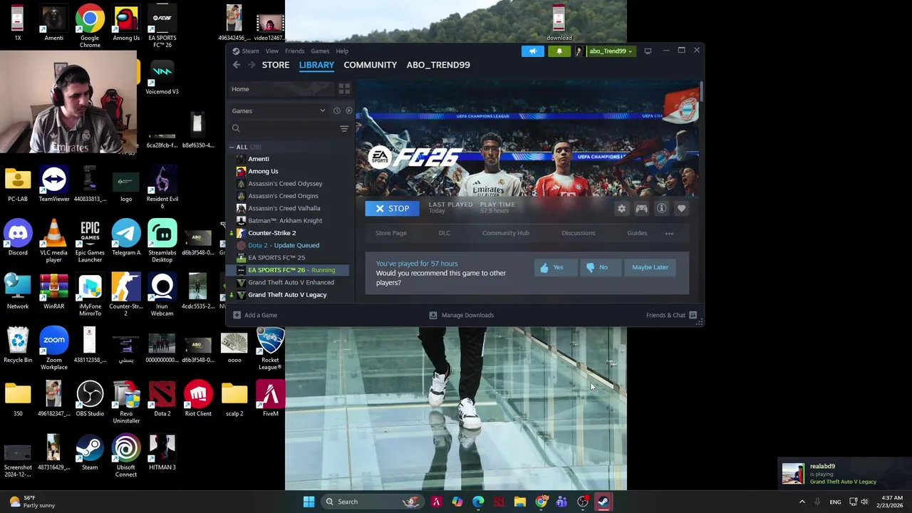912x513 pixels.
Task: Open the Steam menu
Action: [x=250, y=51]
